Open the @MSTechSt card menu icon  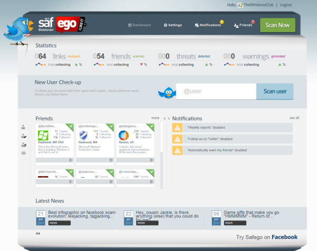(71, 181)
